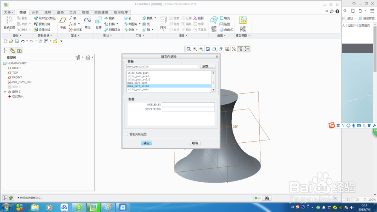This screenshot has width=377, height=212.
Task: Open the 草绘 (Sketch) tool
Action: [x=87, y=23]
